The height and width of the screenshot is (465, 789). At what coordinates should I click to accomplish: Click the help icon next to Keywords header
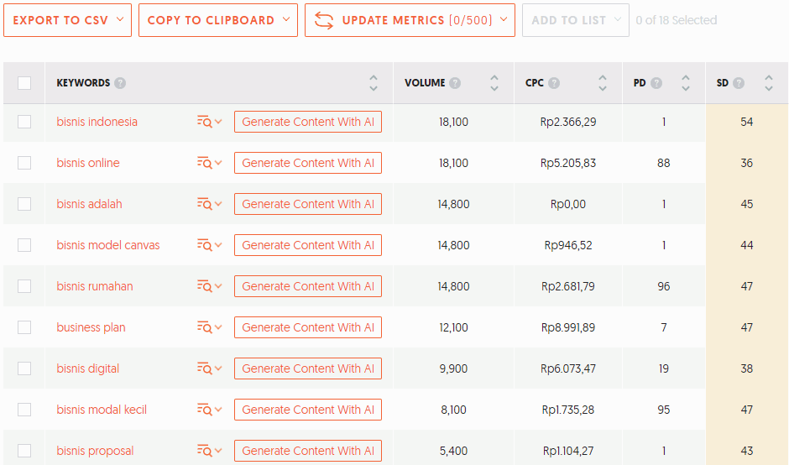120,83
